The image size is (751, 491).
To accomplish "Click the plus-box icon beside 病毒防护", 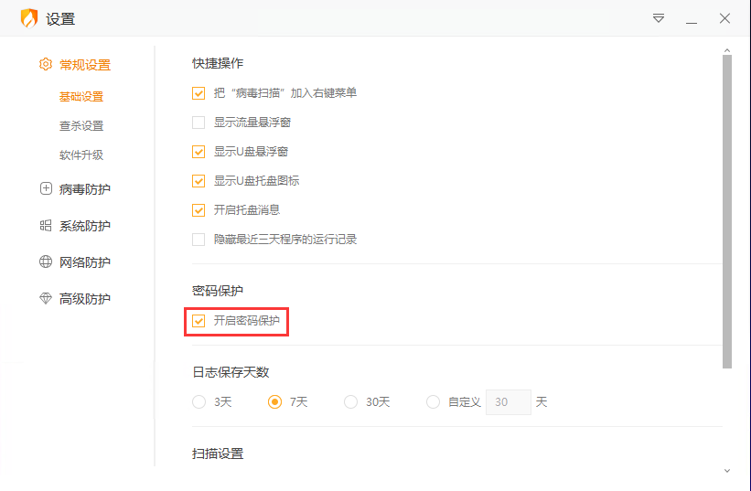I will (46, 189).
